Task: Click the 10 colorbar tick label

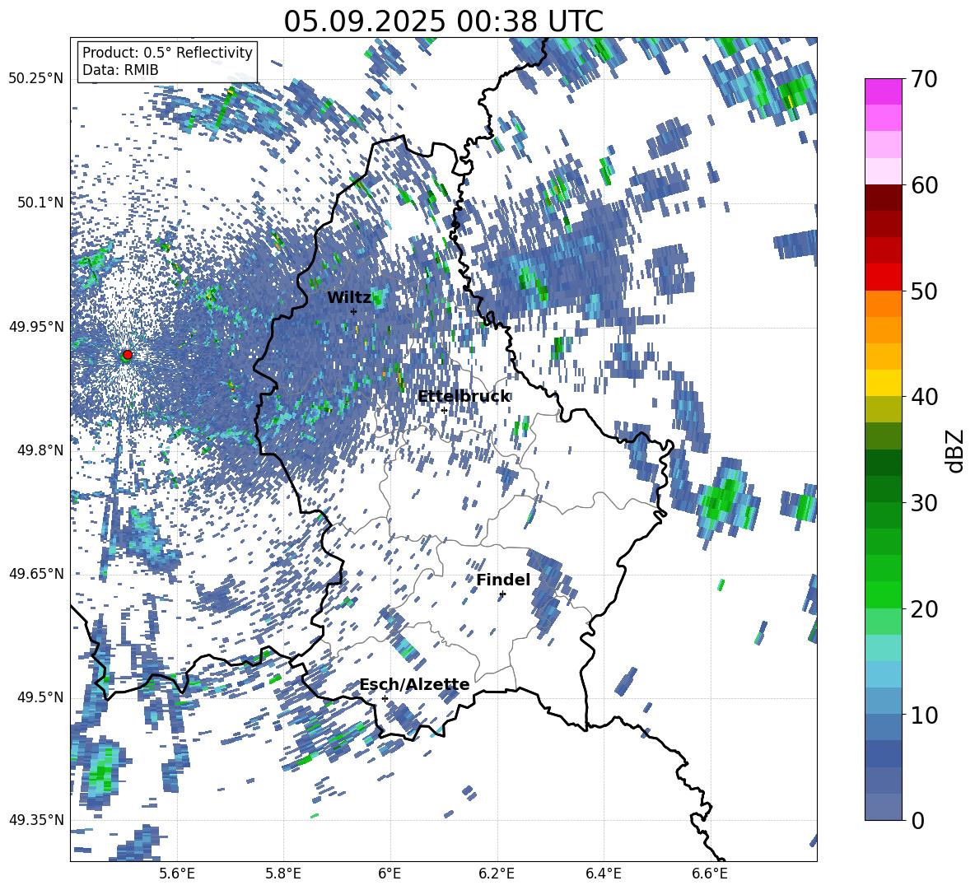Action: click(924, 715)
